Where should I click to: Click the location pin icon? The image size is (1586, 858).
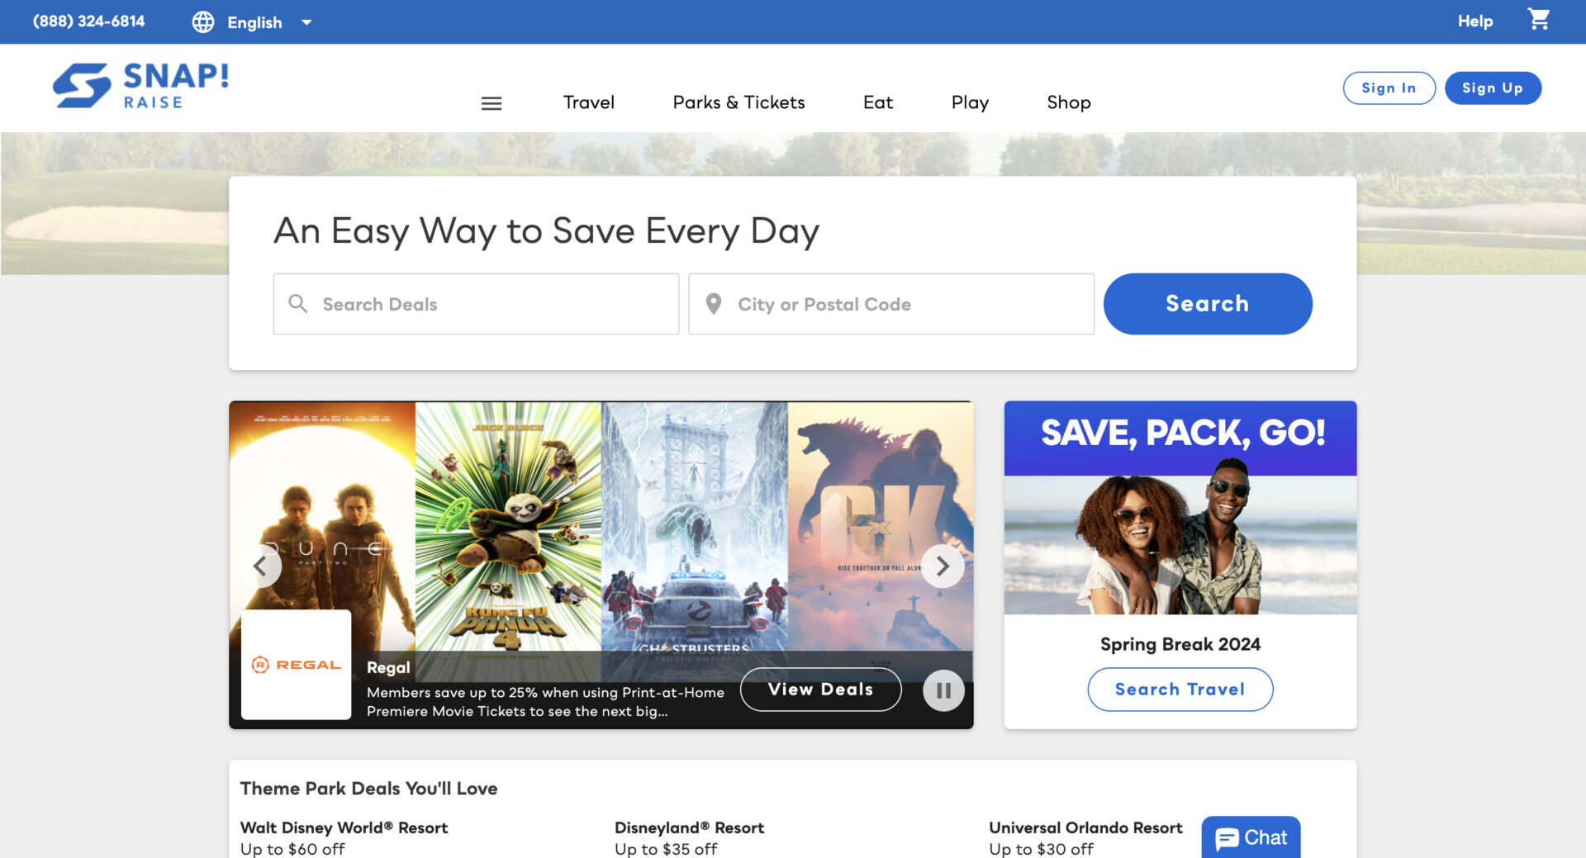[x=714, y=304]
